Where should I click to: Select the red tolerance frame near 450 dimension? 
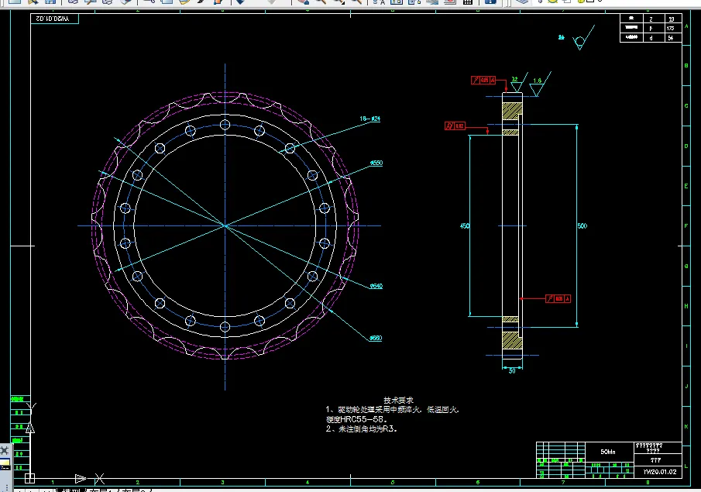tap(455, 126)
